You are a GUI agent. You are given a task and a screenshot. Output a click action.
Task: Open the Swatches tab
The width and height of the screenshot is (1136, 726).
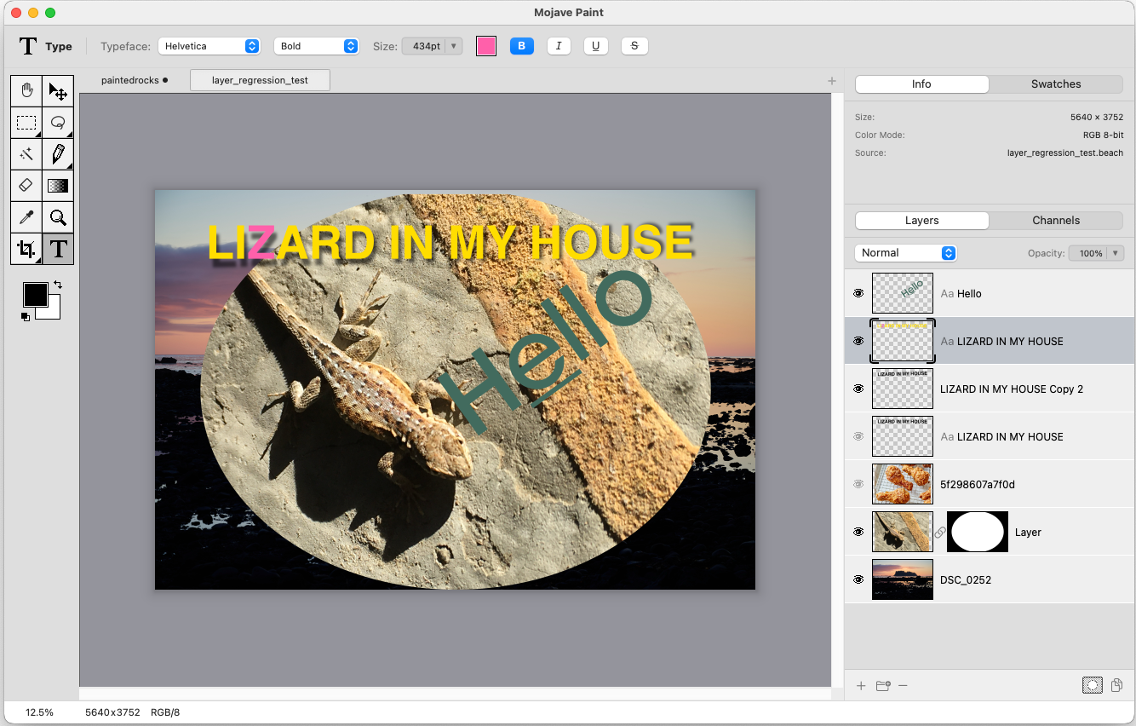1055,84
